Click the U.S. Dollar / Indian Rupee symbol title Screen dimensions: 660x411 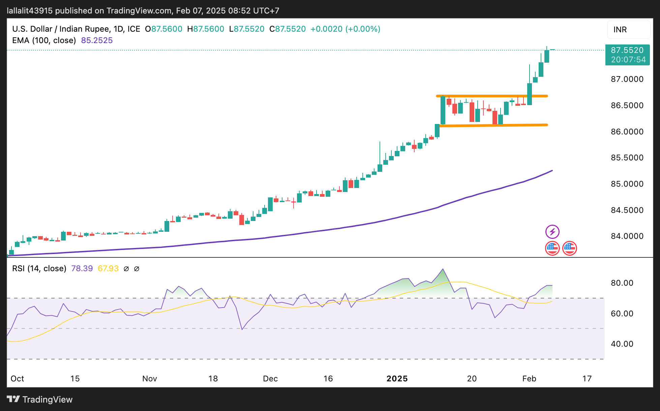click(x=61, y=29)
